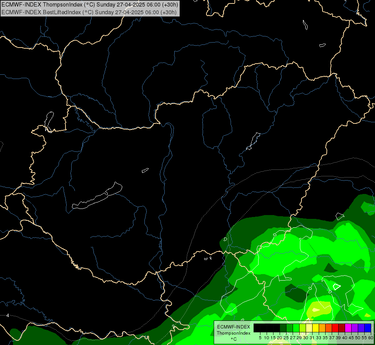Click the ECMWF-INDEX BestLiftedIndex title line

tap(89, 12)
